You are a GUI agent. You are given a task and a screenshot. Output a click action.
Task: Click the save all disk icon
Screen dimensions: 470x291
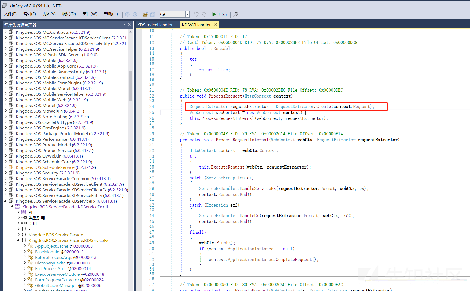click(153, 14)
